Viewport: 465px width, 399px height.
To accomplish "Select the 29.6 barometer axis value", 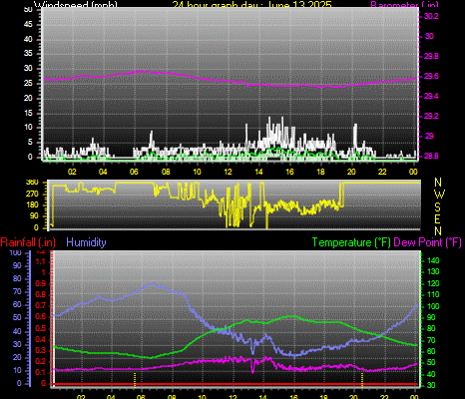I will point(431,76).
